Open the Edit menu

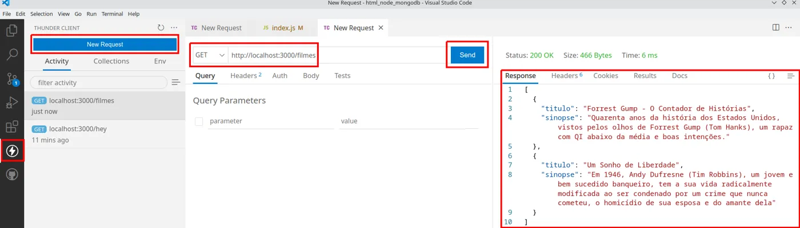(x=20, y=14)
